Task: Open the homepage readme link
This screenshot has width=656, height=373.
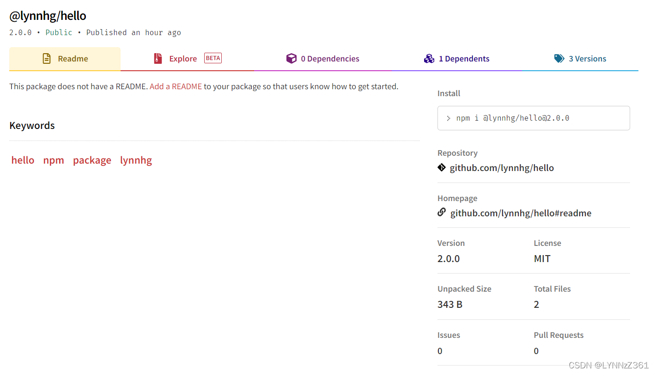Action: [521, 213]
